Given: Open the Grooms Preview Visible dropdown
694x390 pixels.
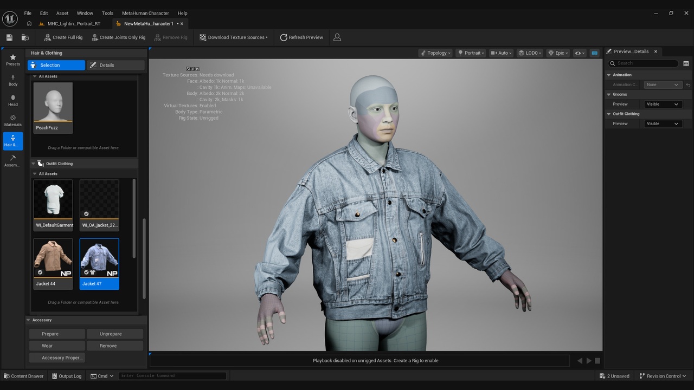Looking at the screenshot, I should point(663,104).
